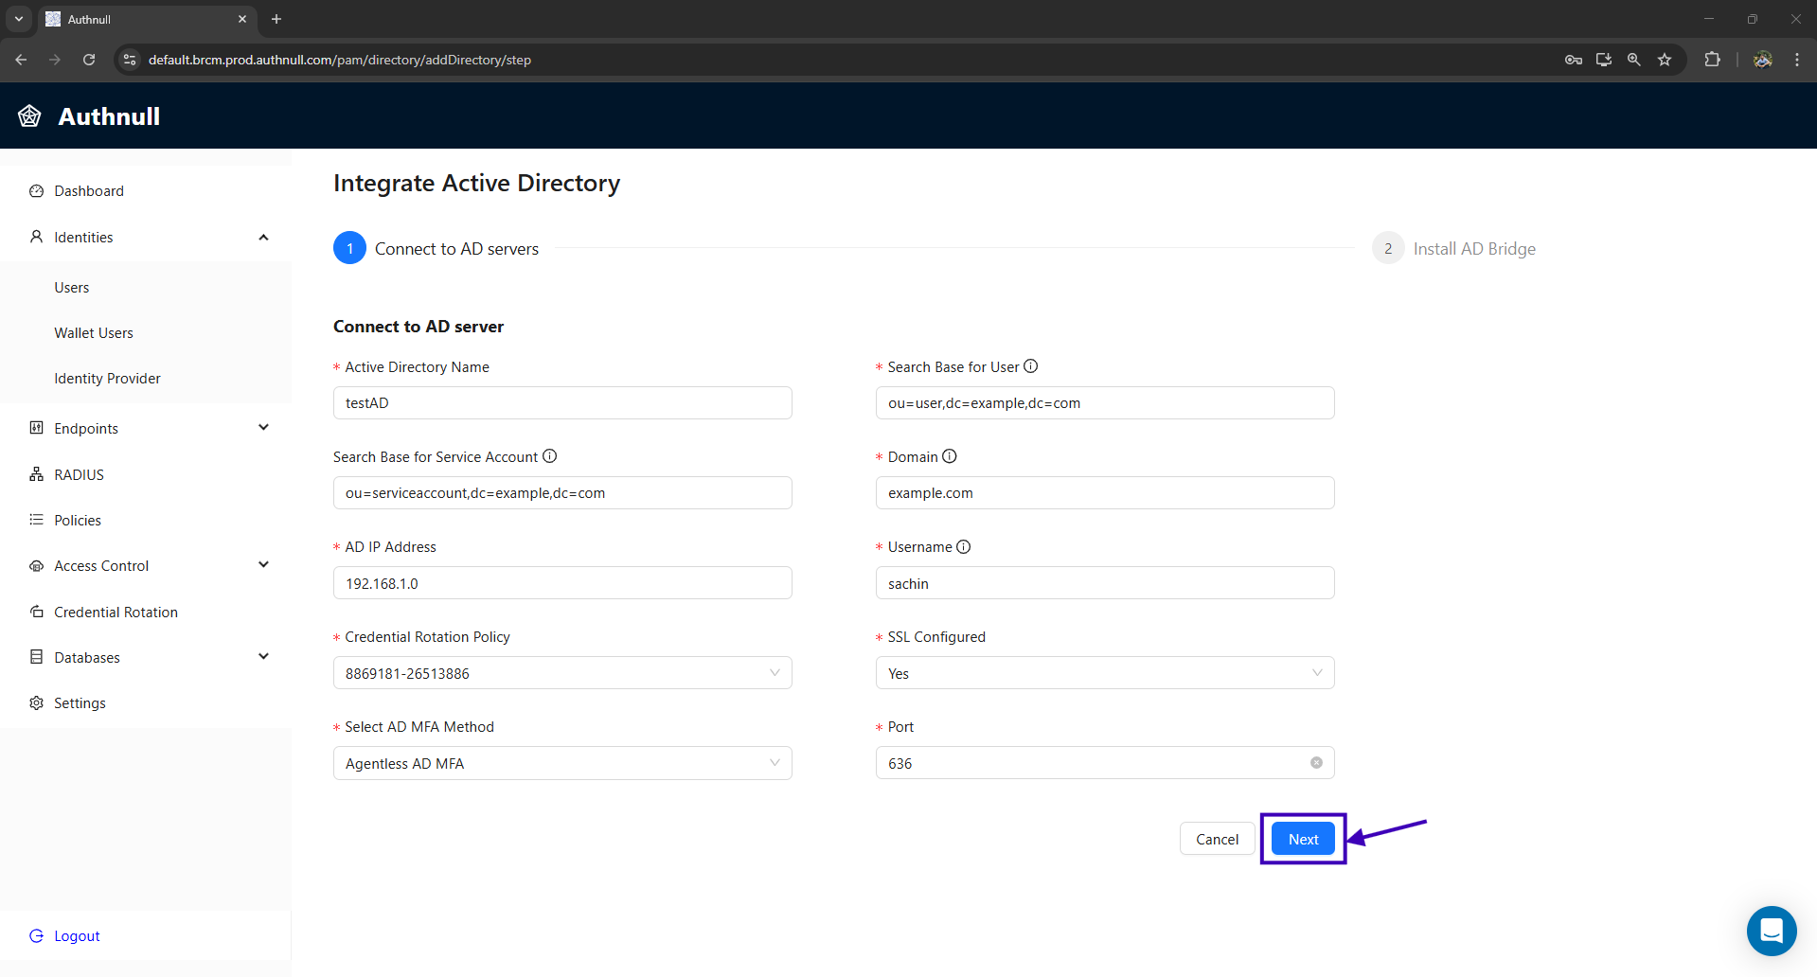1817x977 pixels.
Task: Open the chat support widget
Action: [x=1771, y=932]
